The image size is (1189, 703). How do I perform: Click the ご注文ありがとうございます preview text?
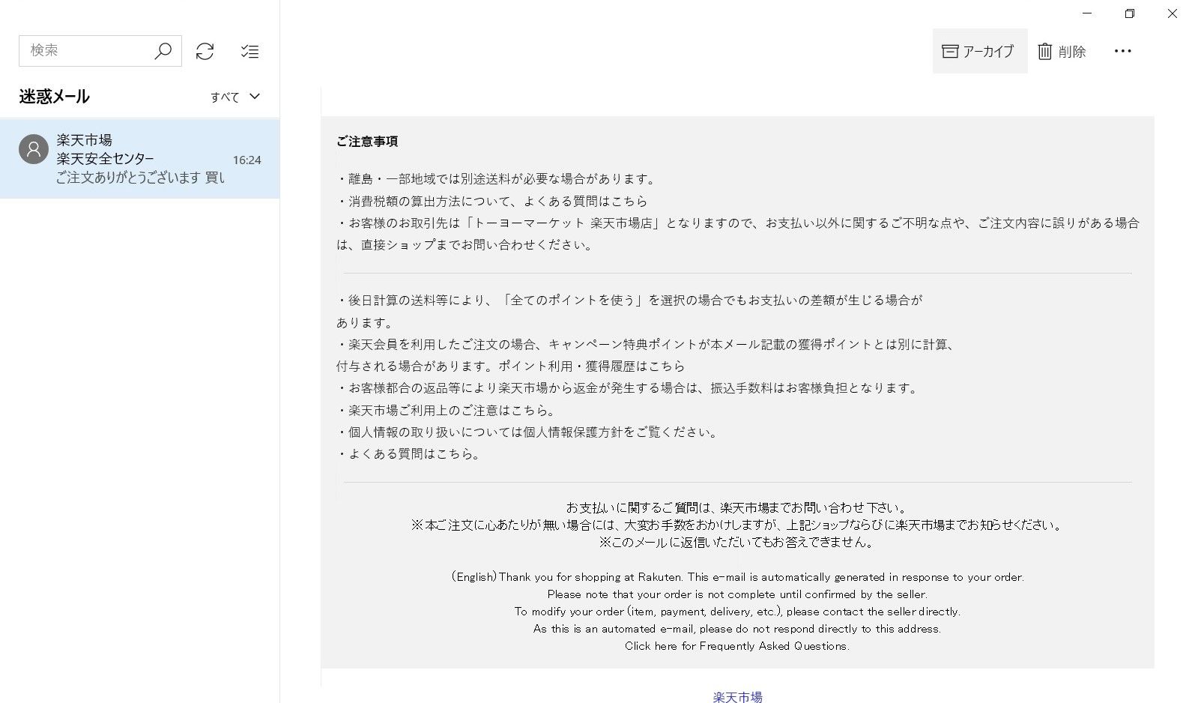coord(140,178)
